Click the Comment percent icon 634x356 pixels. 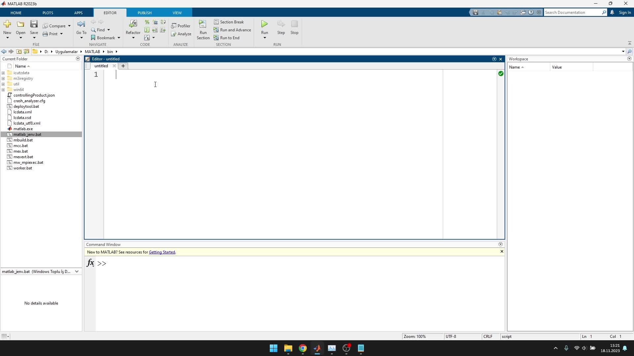(147, 22)
